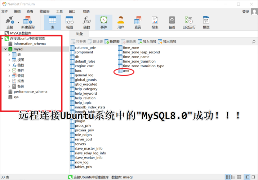Open the 连接 (Connection) toolbar icon
The height and width of the screenshot is (180, 258).
click(10, 23)
